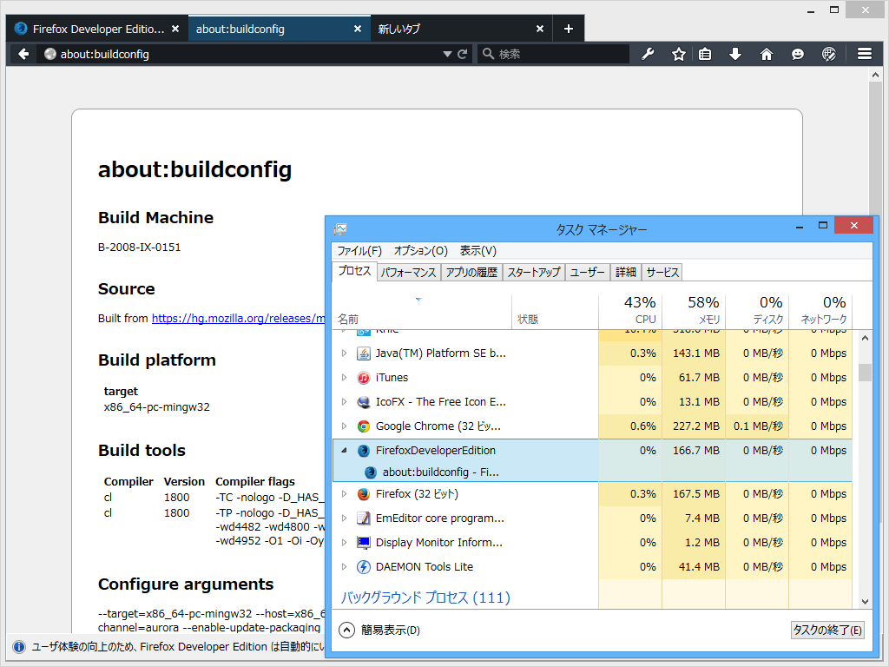
Task: Collapse the FirefoxDeveloperEdition process
Action: [342, 450]
